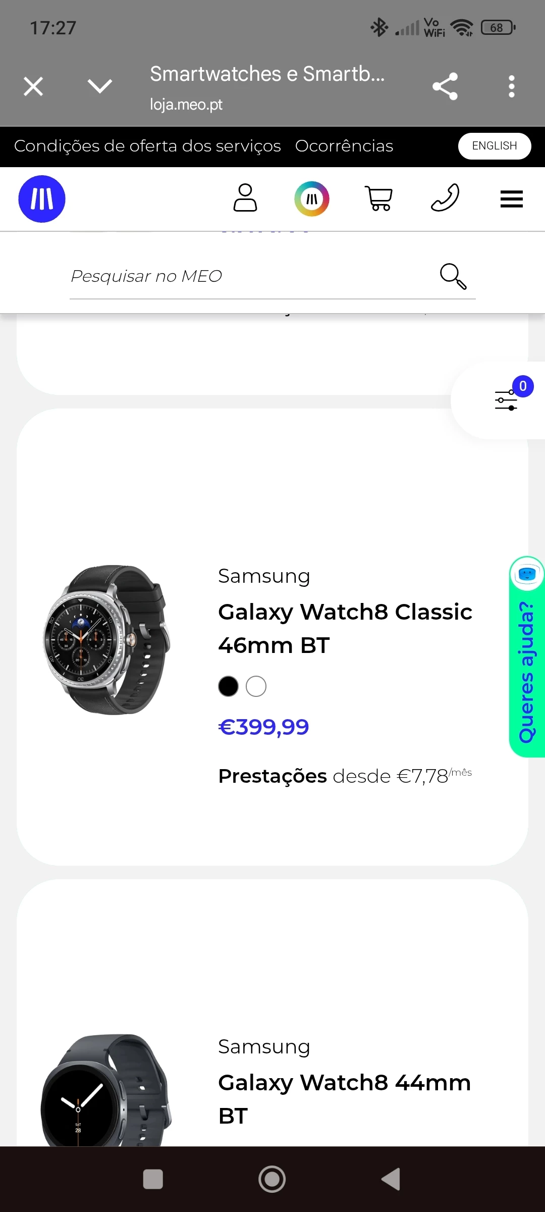Open the product filters button
The image size is (545, 1212).
pos(507,400)
